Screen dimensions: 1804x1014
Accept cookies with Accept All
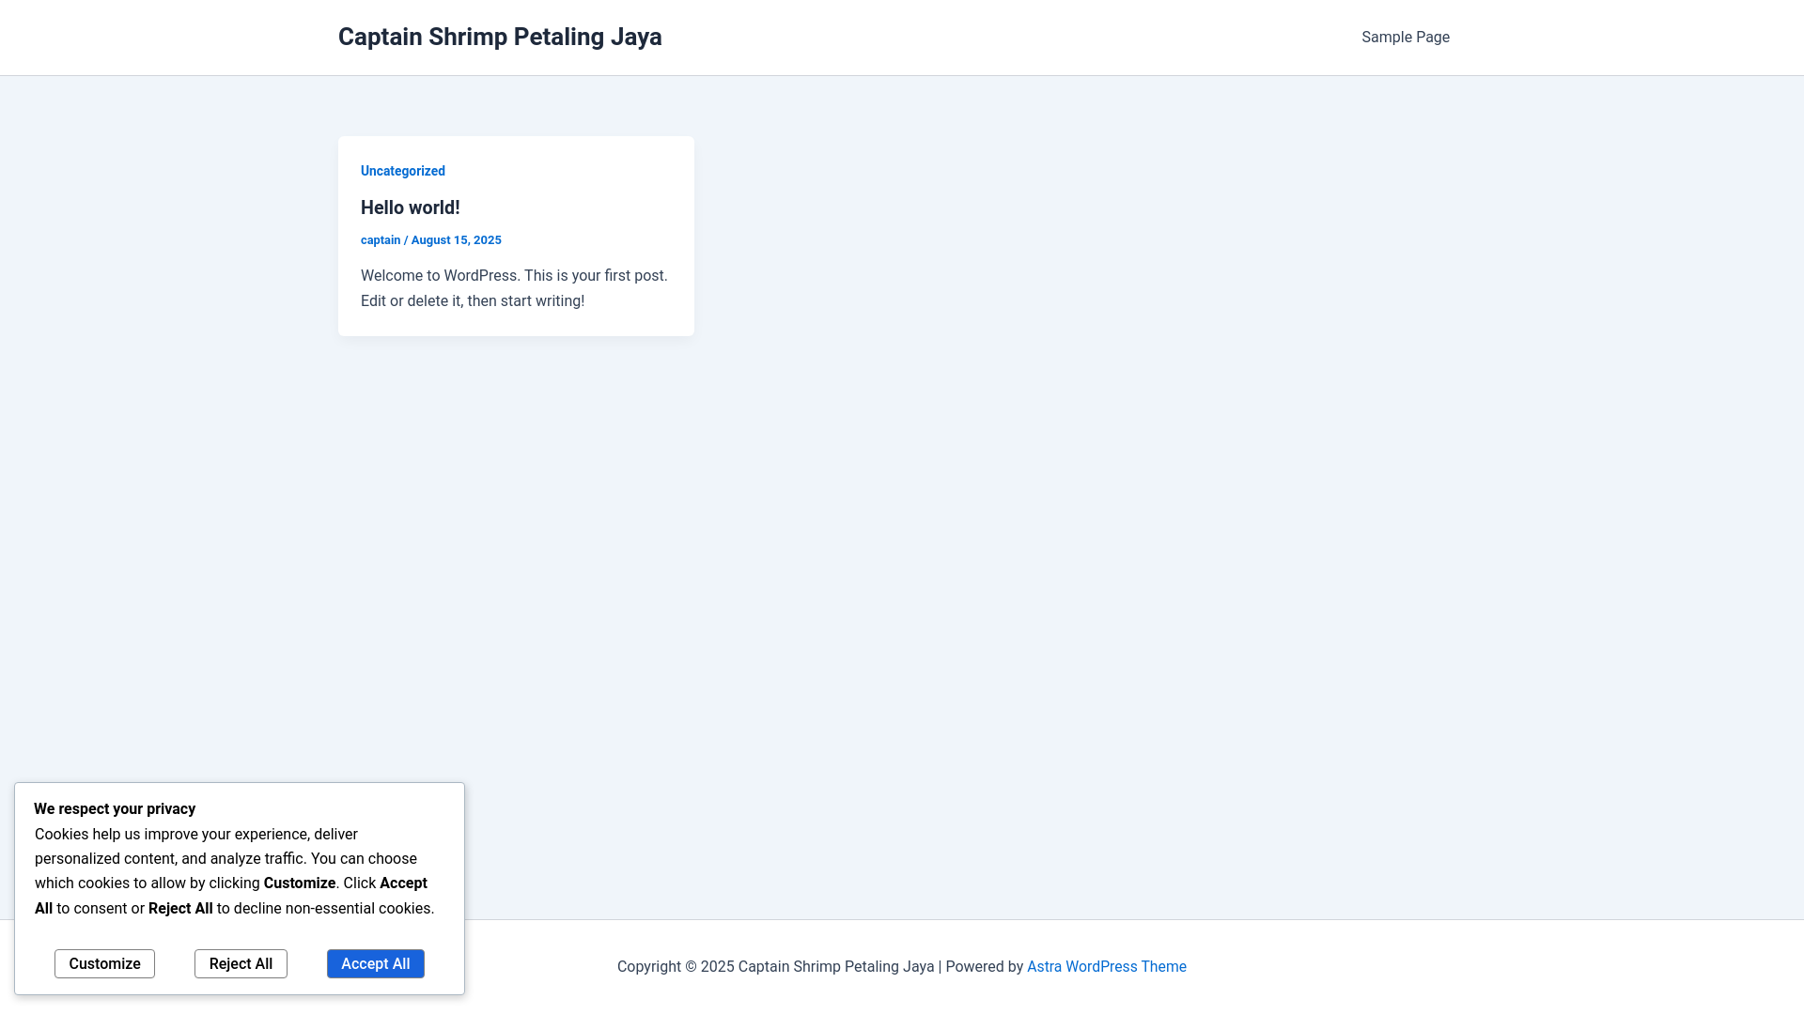pos(376,963)
